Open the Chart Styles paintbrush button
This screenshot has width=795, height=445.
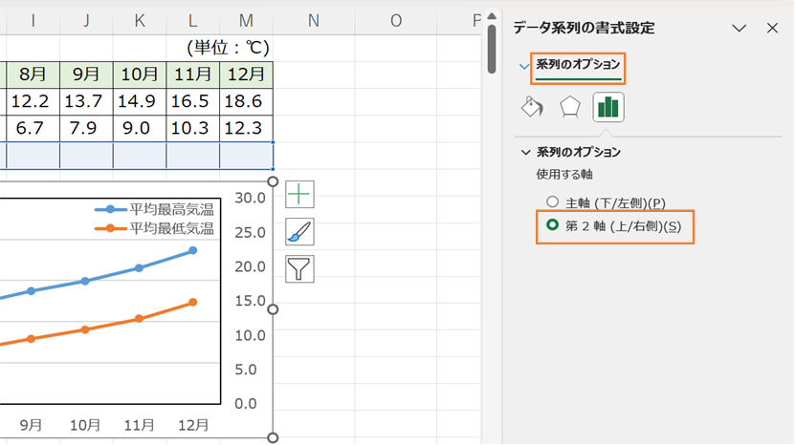pos(299,232)
